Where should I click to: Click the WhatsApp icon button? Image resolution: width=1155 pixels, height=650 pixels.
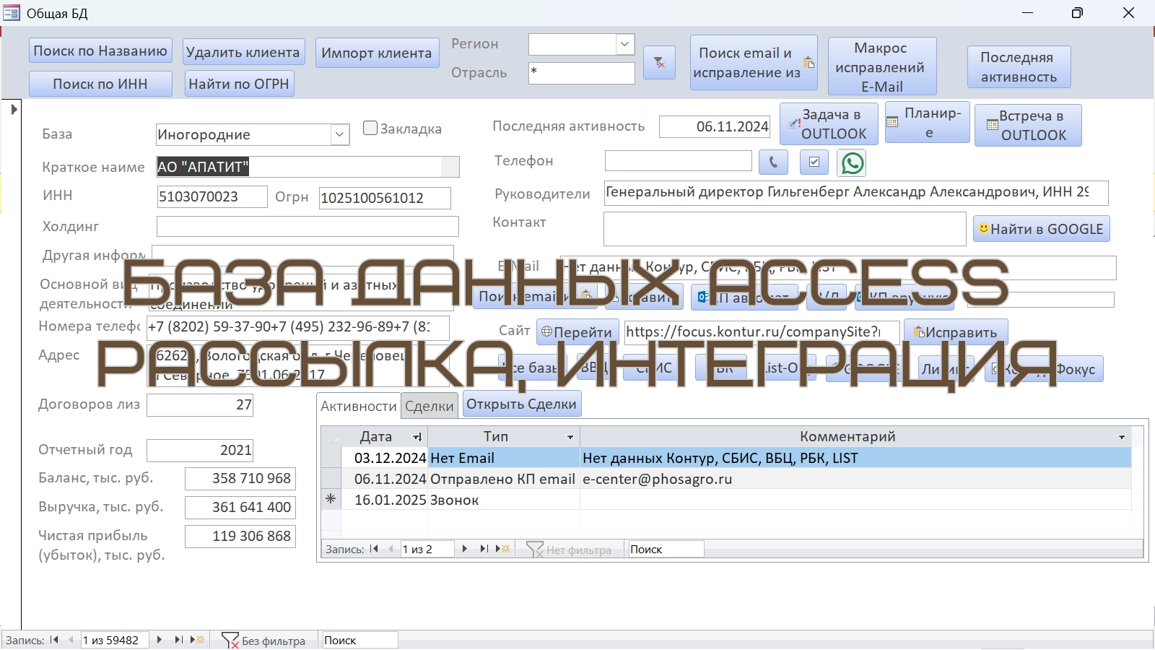pyautogui.click(x=852, y=163)
